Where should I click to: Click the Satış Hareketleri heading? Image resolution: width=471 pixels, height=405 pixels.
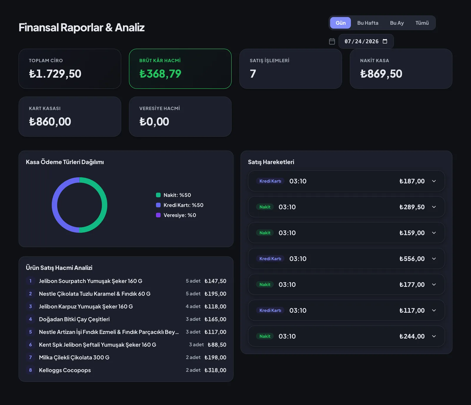click(x=271, y=162)
